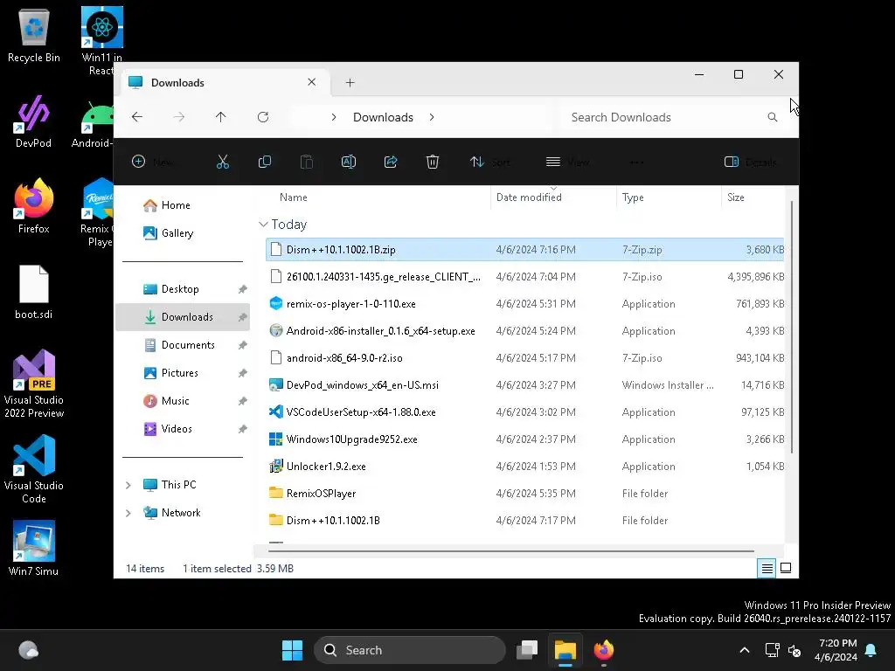The width and height of the screenshot is (895, 671).
Task: Select the DevPod desktop shortcut
Action: coord(33,121)
